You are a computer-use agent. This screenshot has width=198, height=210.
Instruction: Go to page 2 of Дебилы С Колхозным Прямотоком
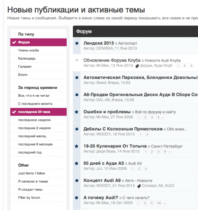(x=147, y=134)
